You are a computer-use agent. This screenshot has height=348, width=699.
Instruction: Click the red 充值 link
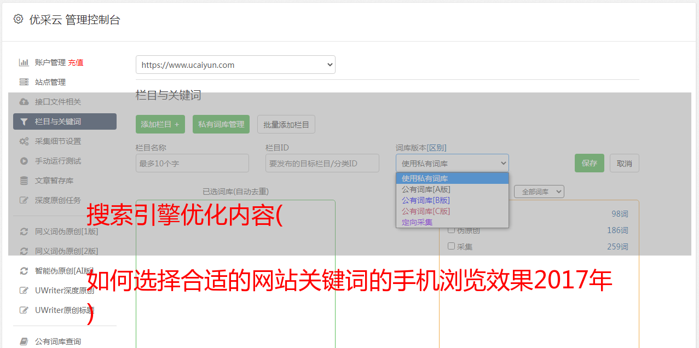pos(76,62)
